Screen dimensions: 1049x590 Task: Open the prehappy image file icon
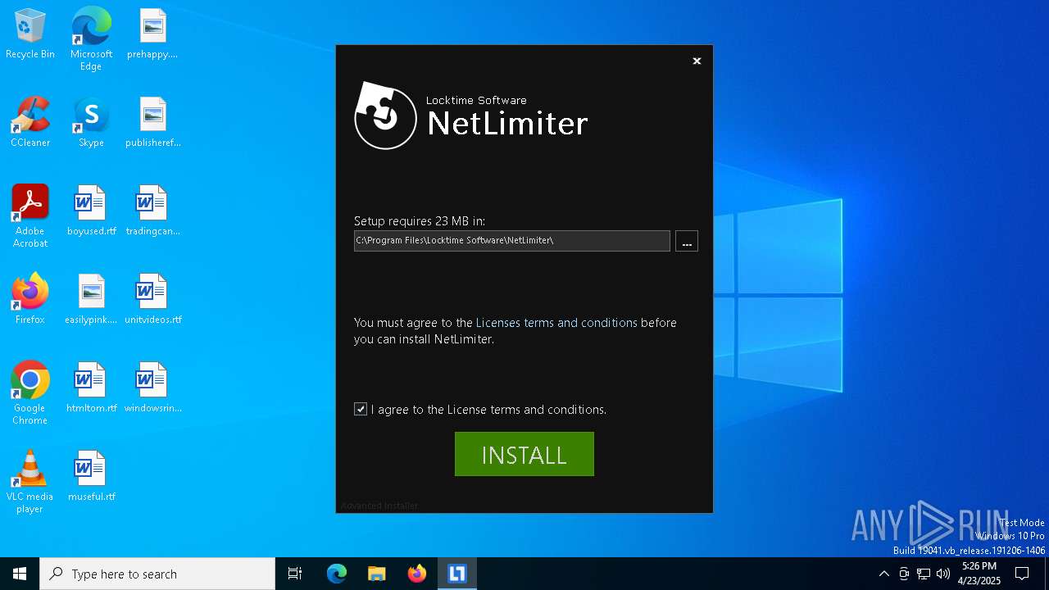[152, 34]
